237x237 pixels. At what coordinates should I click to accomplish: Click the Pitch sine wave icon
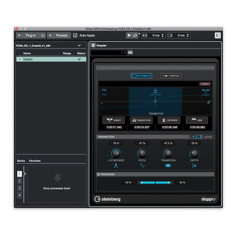point(142,165)
